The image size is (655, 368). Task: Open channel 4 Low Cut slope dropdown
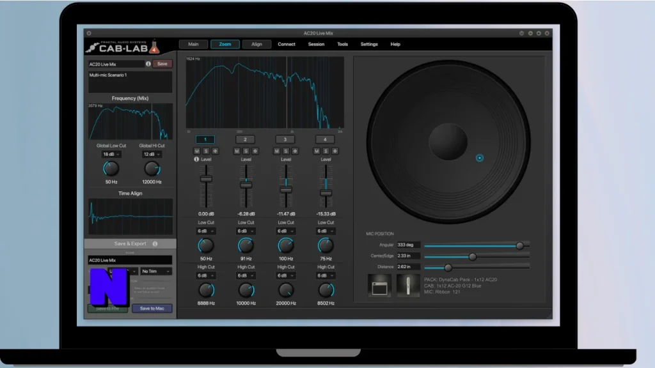(326, 231)
